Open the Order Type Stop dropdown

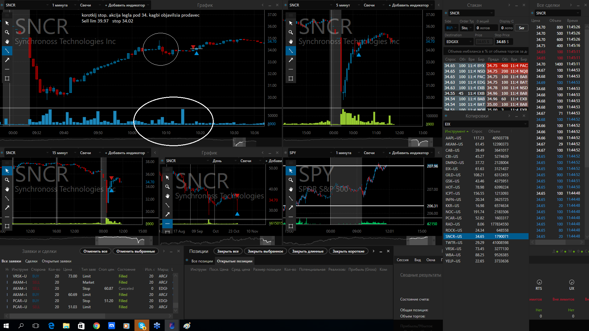coord(467,28)
